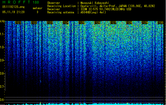Click the 0.7 frequency axis label
Viewport: 166px width, 105px height.
[2, 87]
